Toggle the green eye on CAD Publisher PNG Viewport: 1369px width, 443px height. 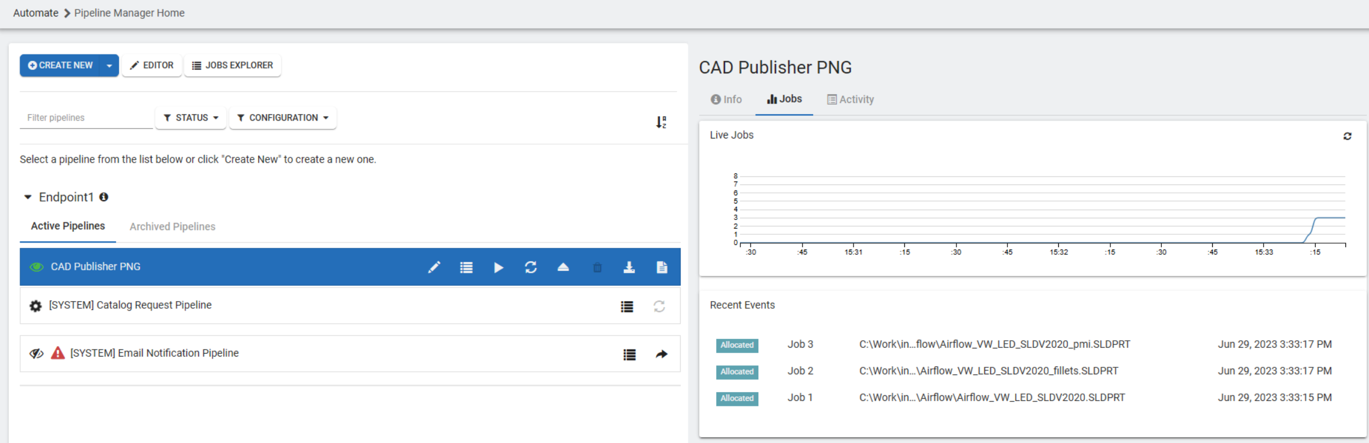37,267
